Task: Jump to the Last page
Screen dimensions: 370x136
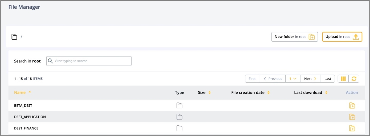Action: click(328, 79)
